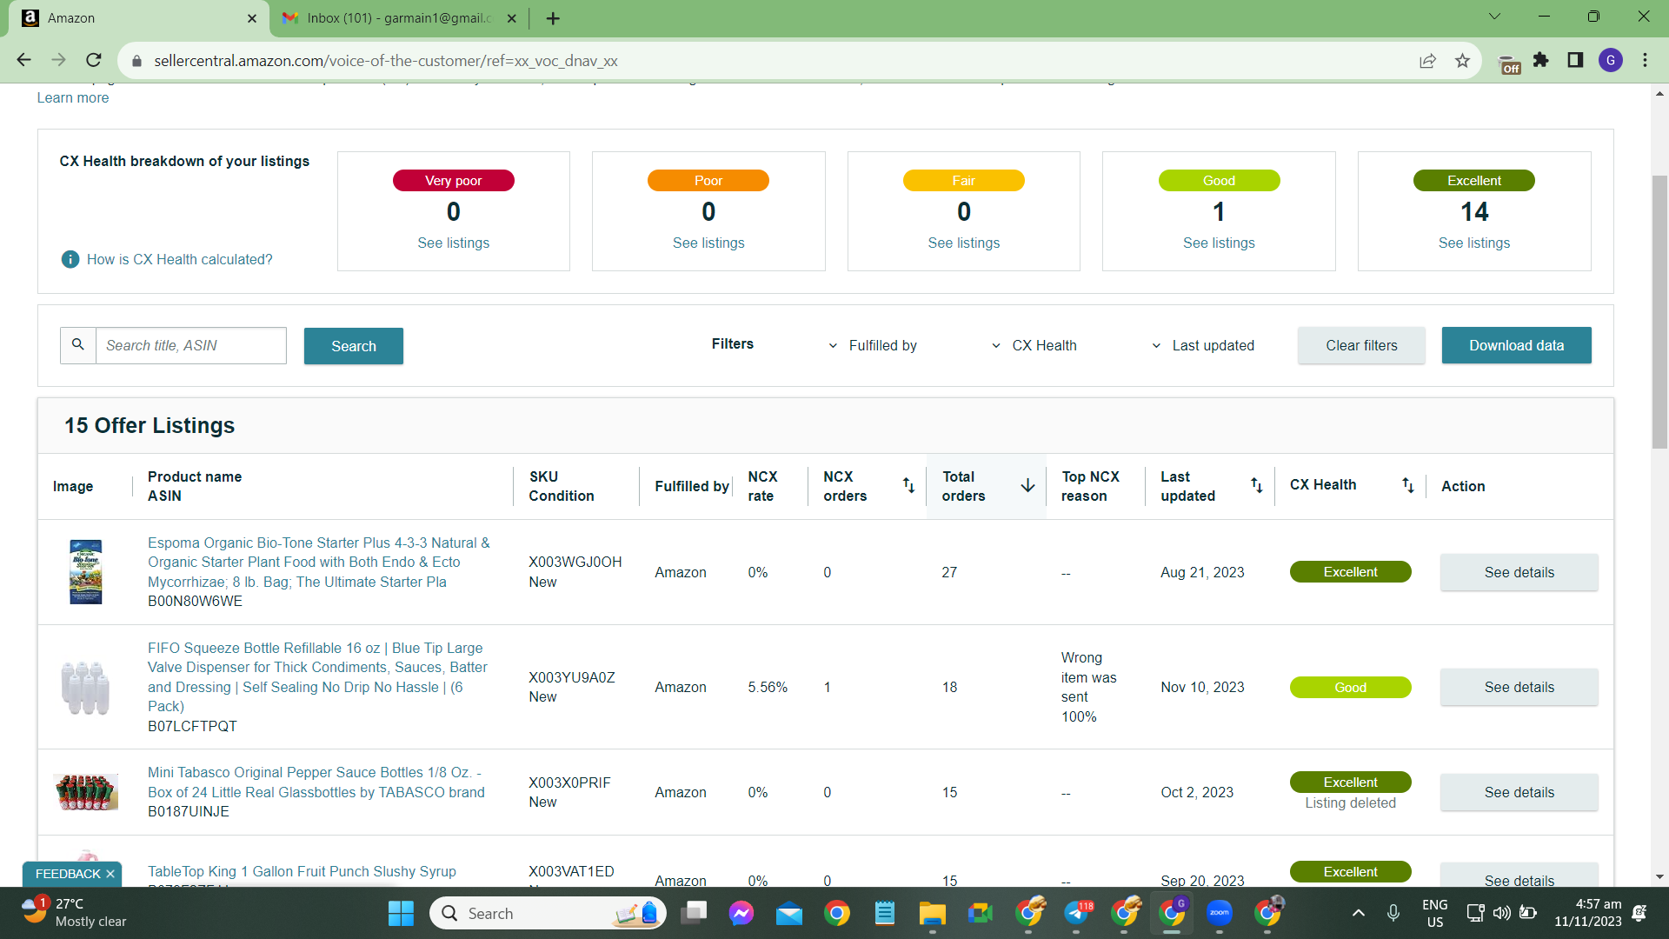
Task: Click the FIFO Squeeze Bottle thumbnail
Action: click(x=85, y=687)
